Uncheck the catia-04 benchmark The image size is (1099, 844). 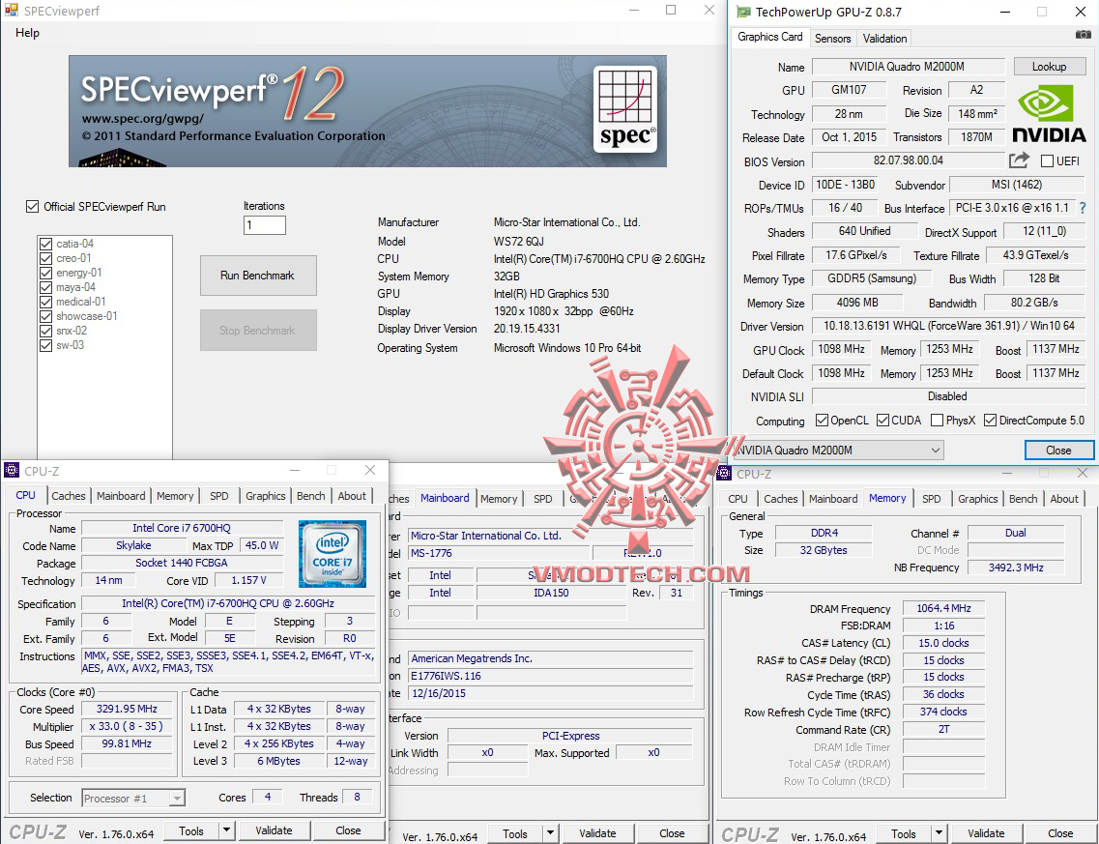(46, 244)
